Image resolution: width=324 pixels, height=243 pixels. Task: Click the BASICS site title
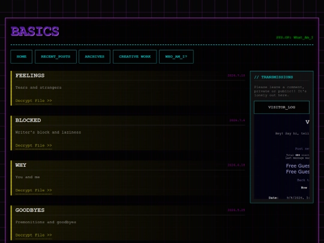point(35,31)
